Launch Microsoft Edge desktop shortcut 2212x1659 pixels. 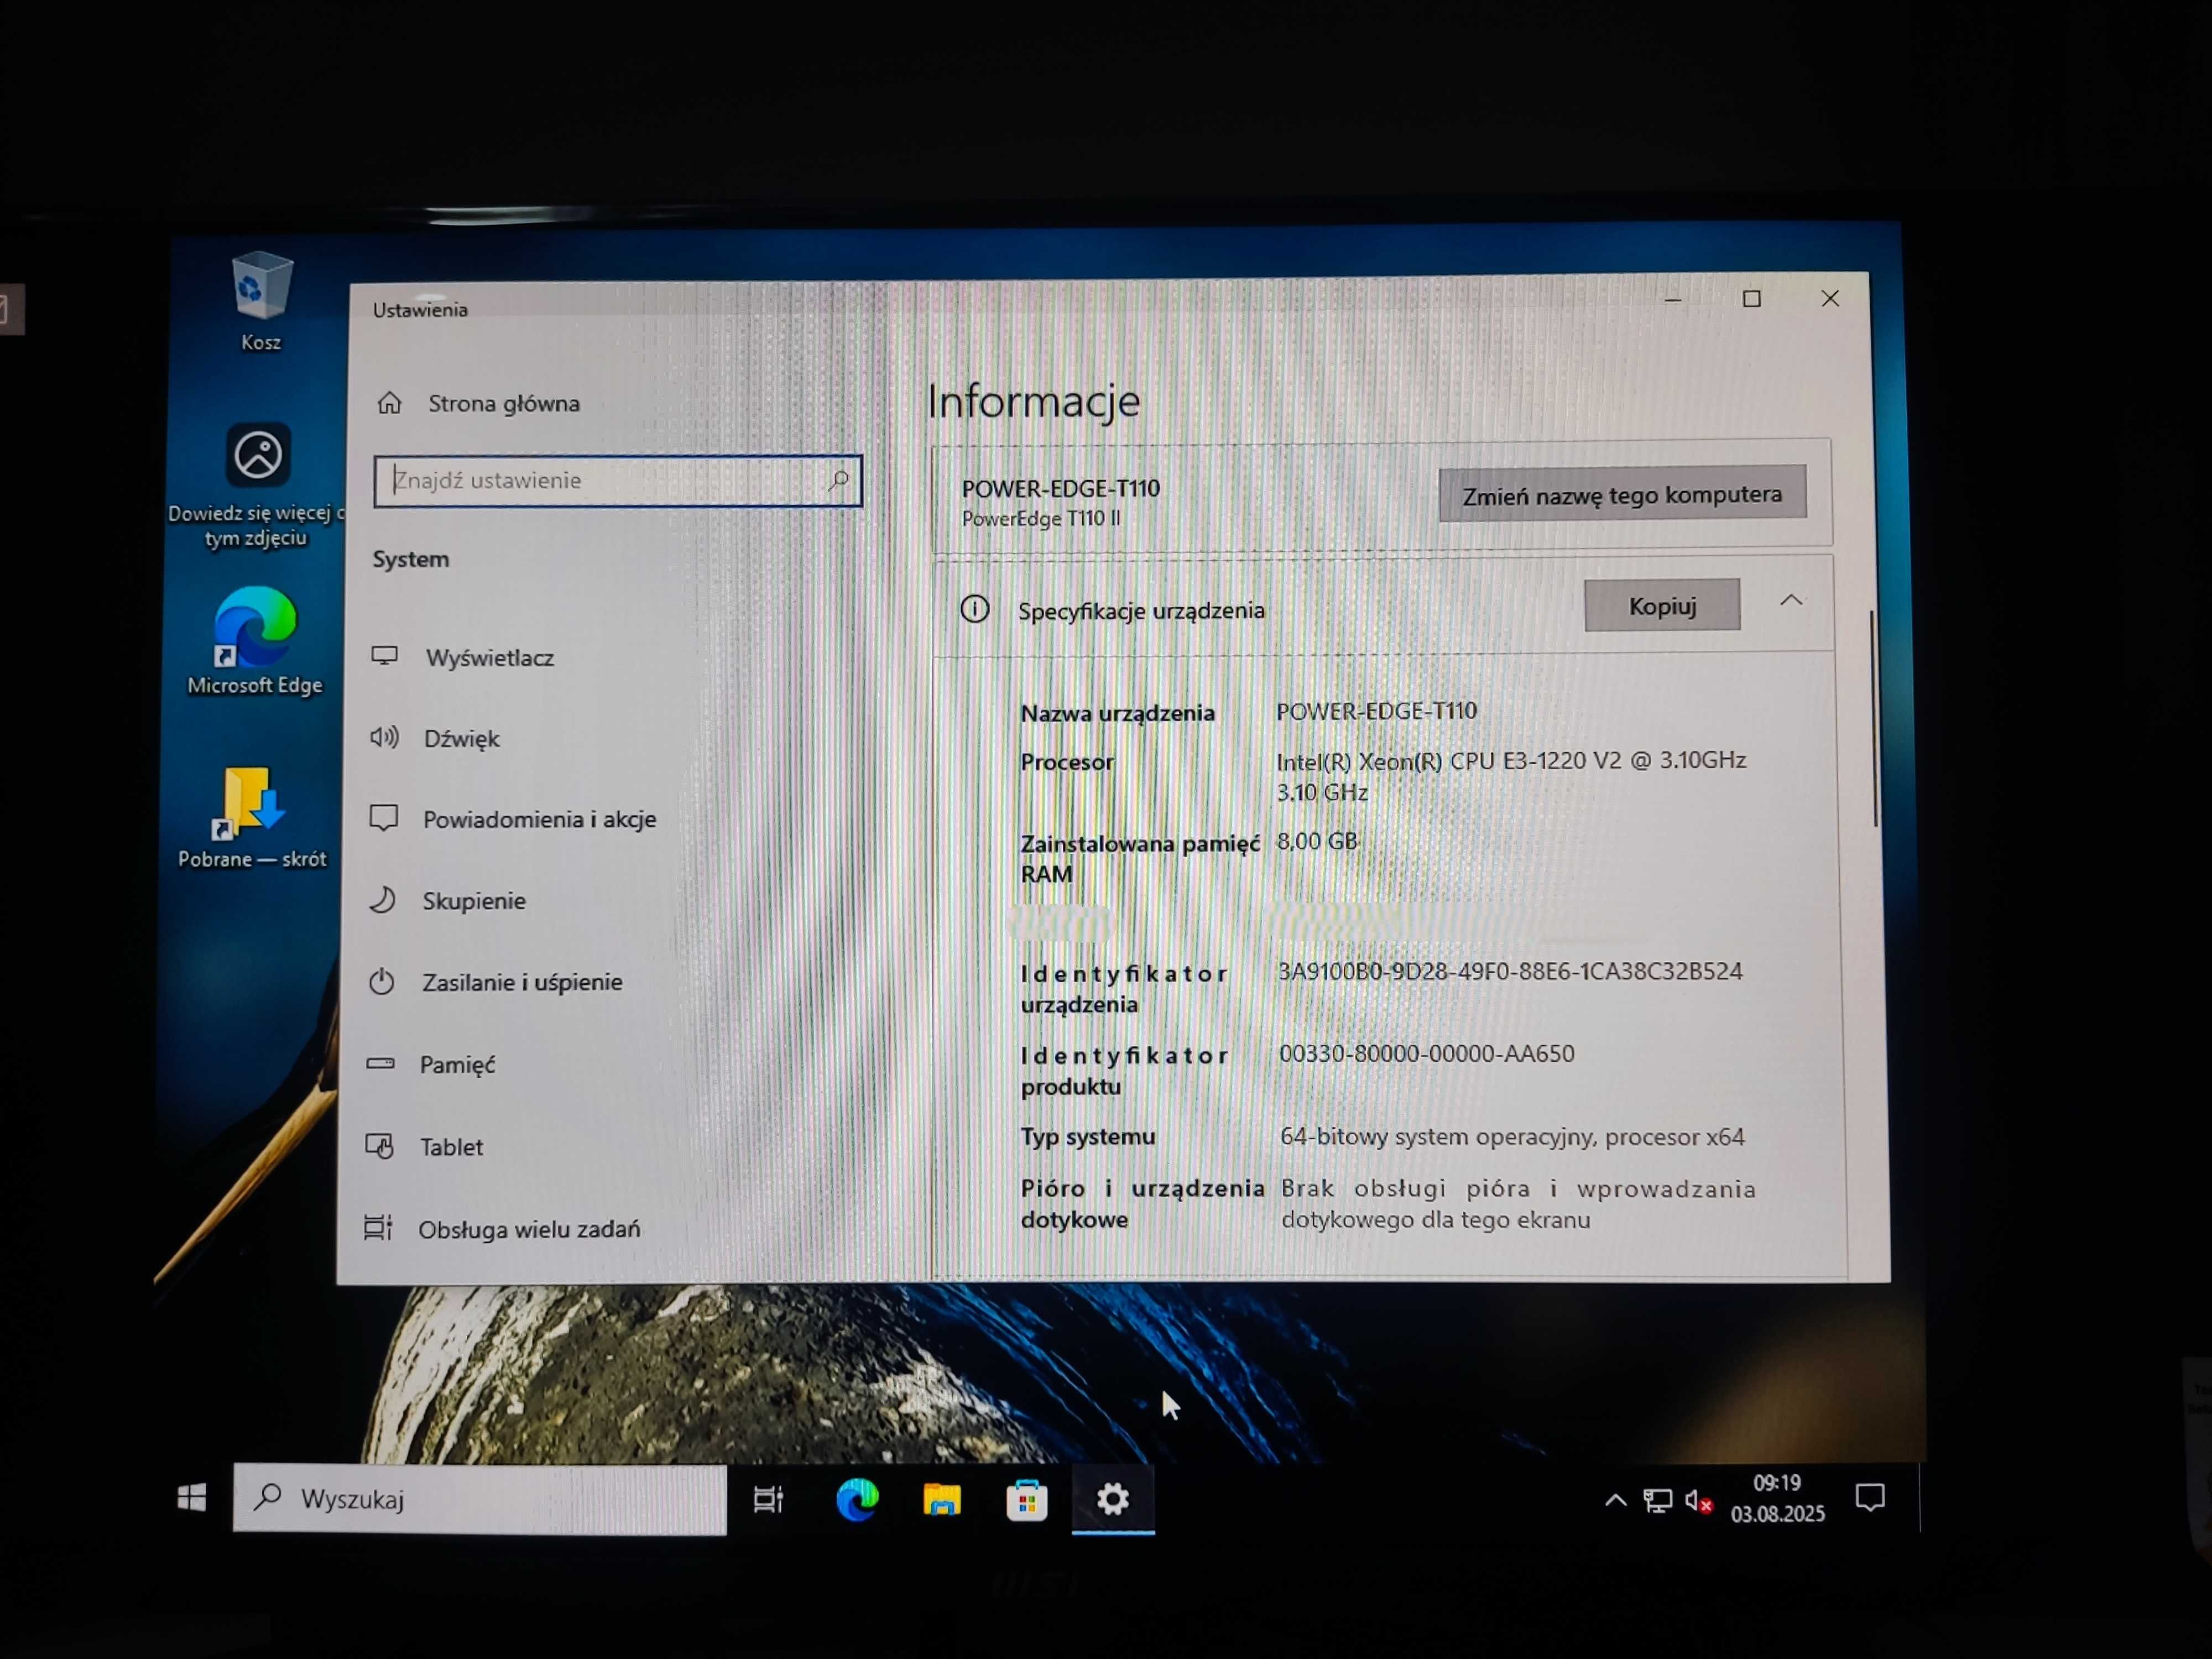255,641
